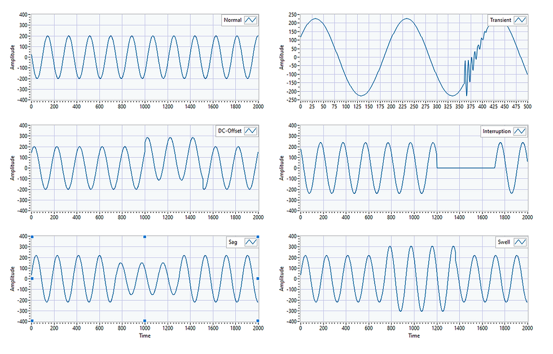The image size is (553, 354).
Task: Click the Interruption plot legend line icon
Action: [520, 131]
